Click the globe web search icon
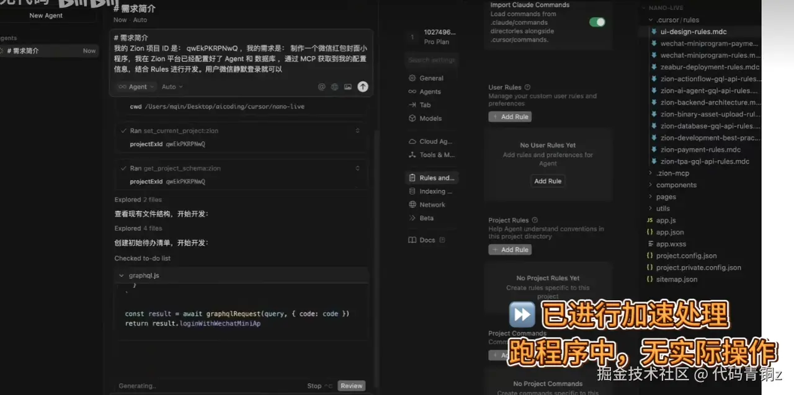 pos(335,87)
